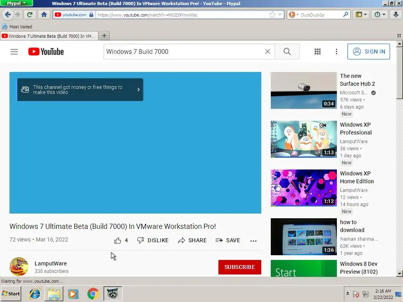Run the YouTube search magnifier button
The height and width of the screenshot is (302, 403).
pos(287,52)
